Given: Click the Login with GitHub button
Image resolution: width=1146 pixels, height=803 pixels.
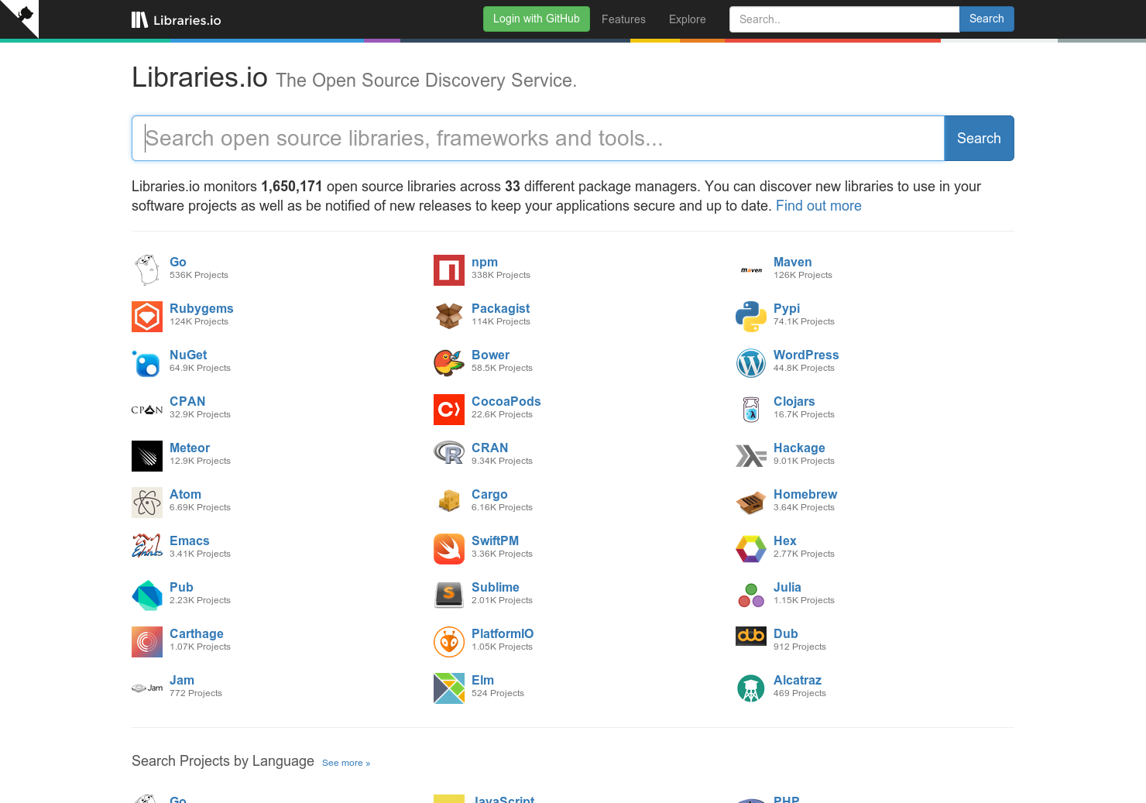Looking at the screenshot, I should pyautogui.click(x=536, y=19).
